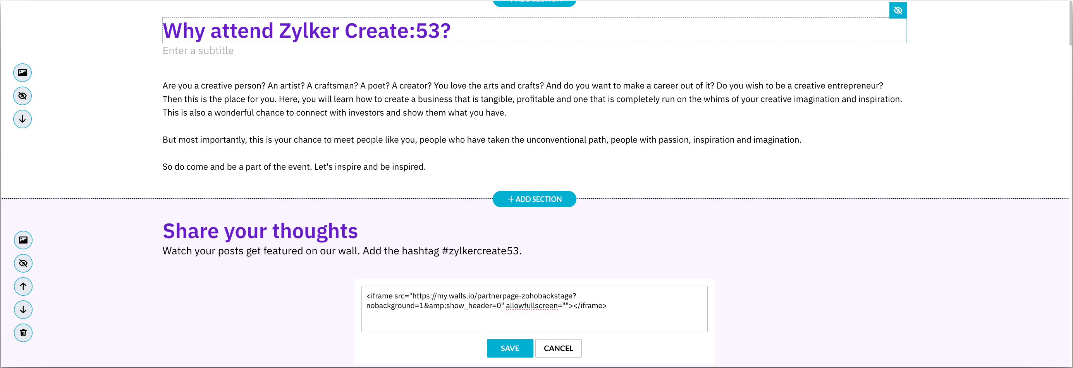This screenshot has height=368, width=1073.
Task: Click the Why attend Zylker Create:53? heading
Action: pyautogui.click(x=306, y=31)
